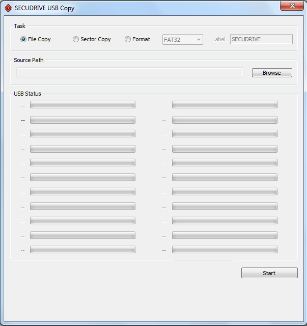Close the SECUDRIVE USB Copy window
Screen dimensions: 307x326
(x=292, y=6)
